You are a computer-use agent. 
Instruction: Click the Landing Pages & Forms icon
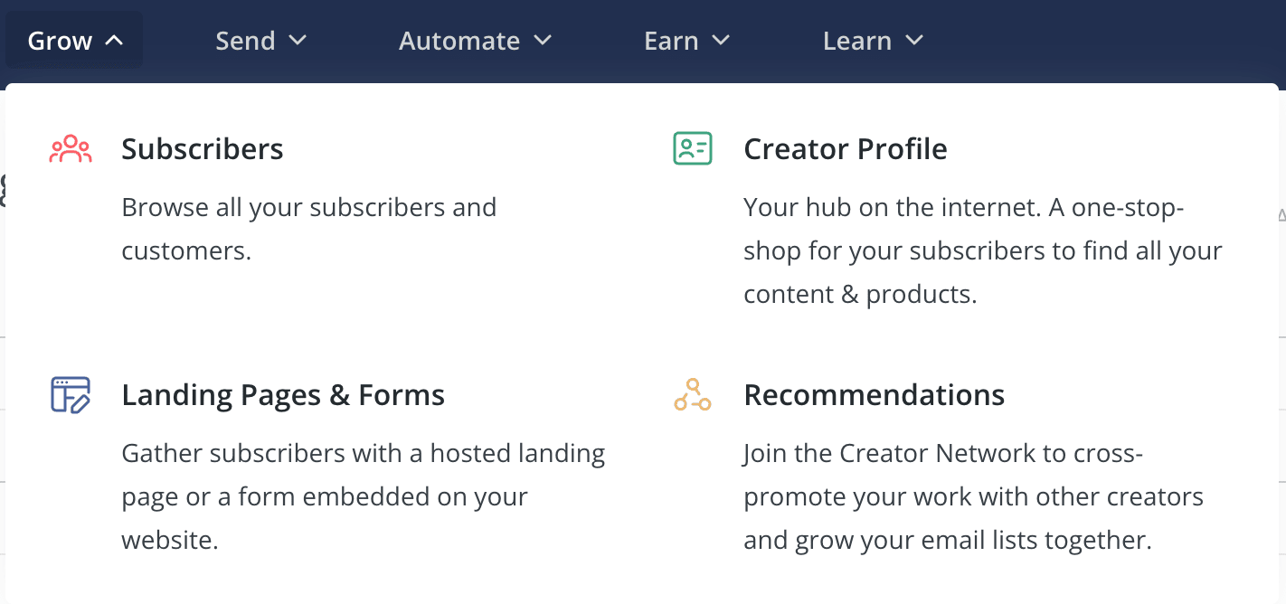coord(71,395)
